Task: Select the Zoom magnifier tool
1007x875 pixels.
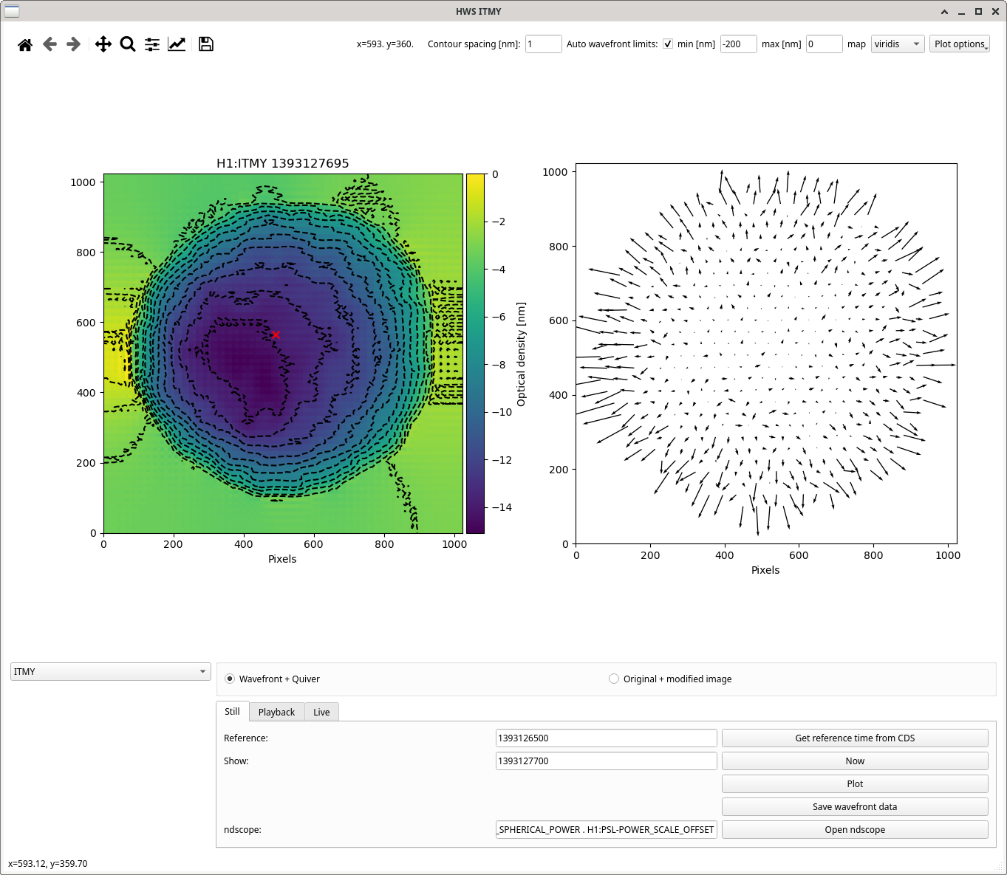Action: tap(128, 44)
